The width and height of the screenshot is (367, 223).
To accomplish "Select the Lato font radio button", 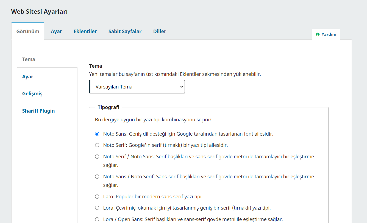I will point(97,197).
